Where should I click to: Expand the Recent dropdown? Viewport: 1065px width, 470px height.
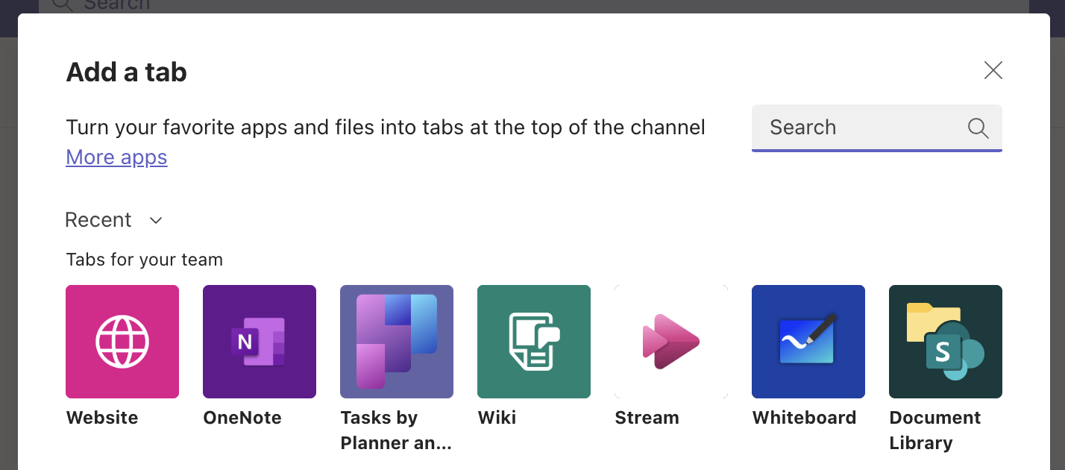(113, 220)
